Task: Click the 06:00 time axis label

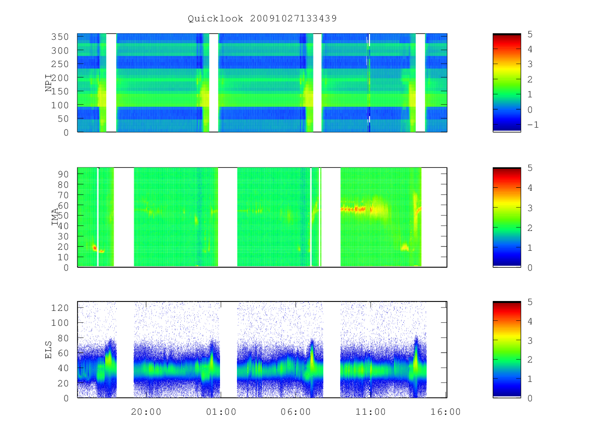Action: point(296,412)
